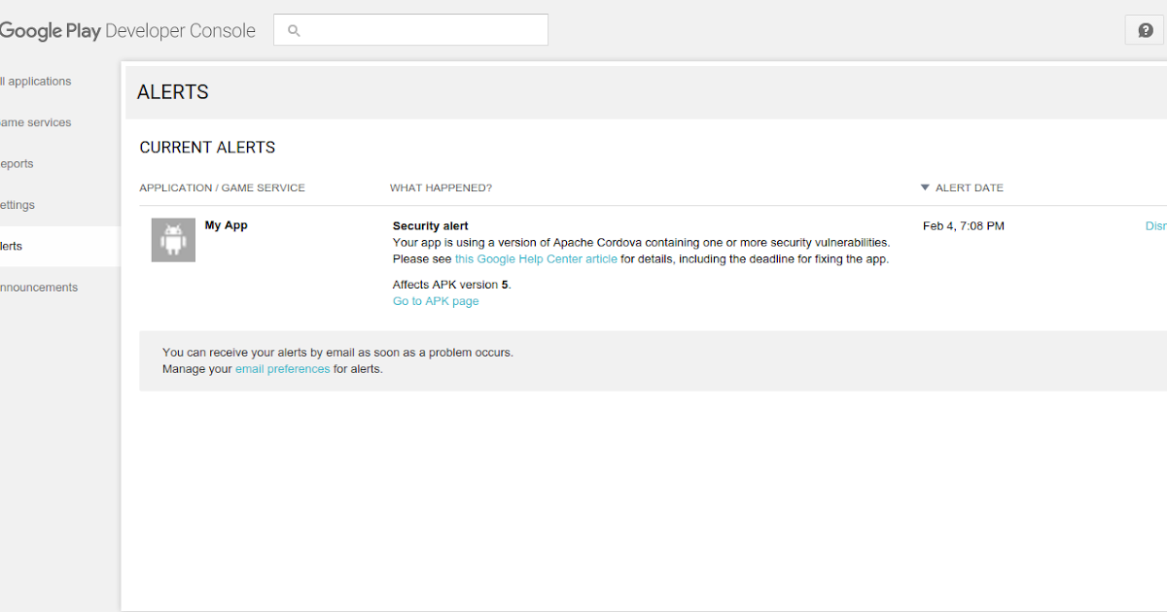The image size is (1167, 612).
Task: Open All applications in sidebar
Action: 36,82
